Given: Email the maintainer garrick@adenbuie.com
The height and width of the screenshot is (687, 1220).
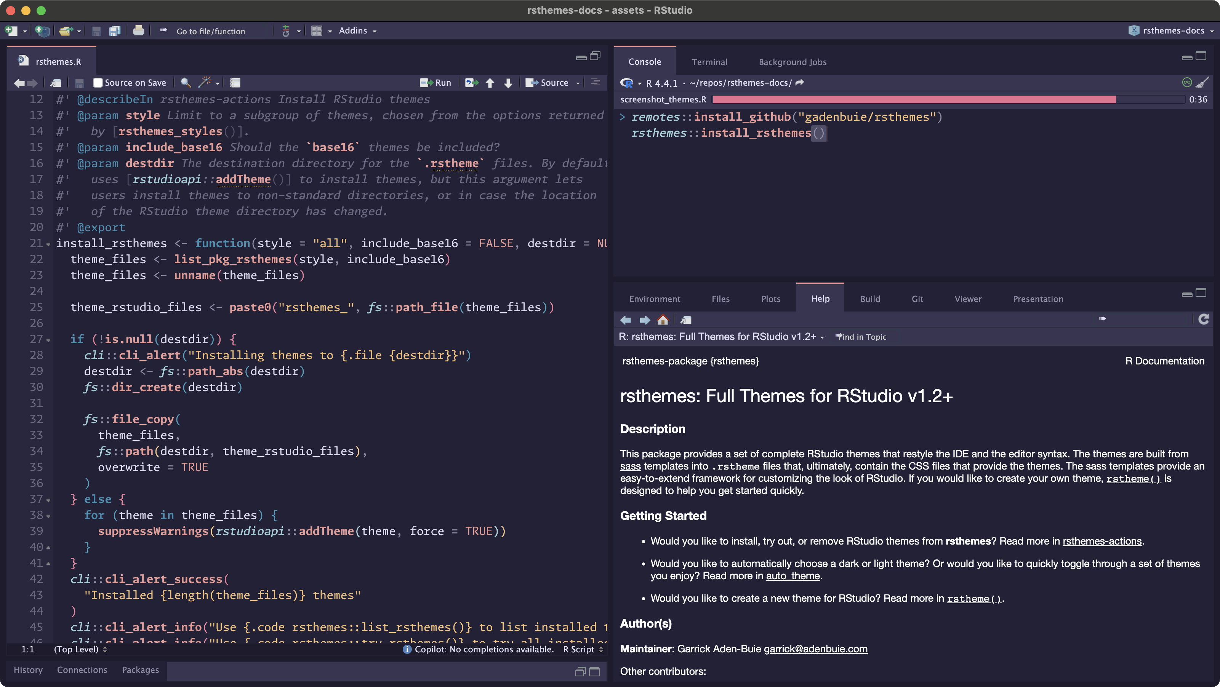Looking at the screenshot, I should tap(815, 649).
